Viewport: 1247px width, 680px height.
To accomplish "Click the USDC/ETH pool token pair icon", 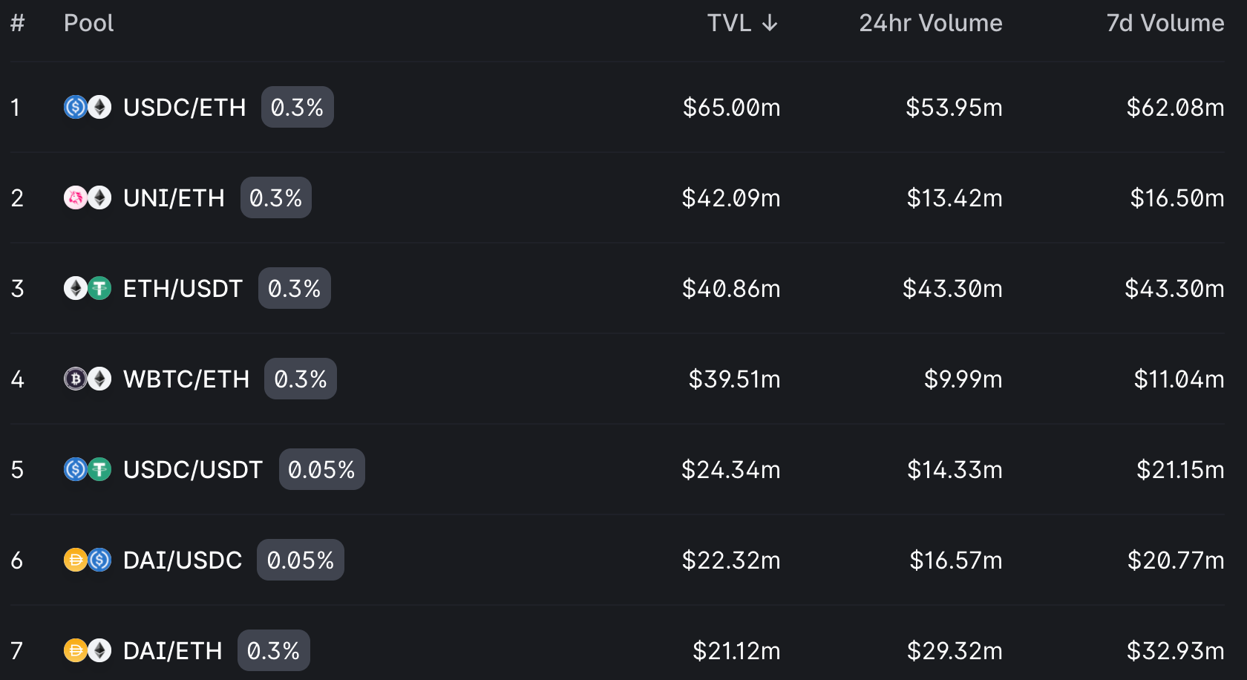I will tap(88, 108).
